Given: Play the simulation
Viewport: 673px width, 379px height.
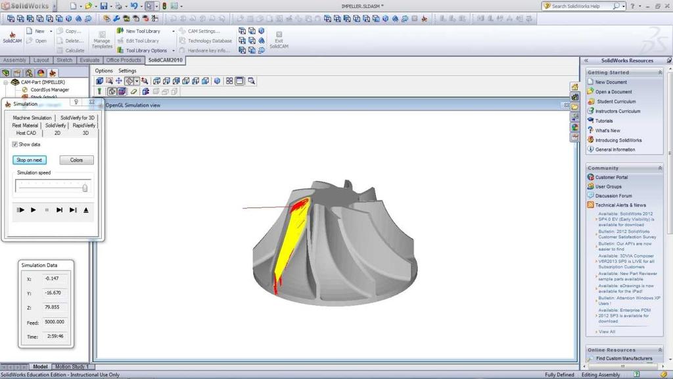Looking at the screenshot, I should tap(34, 210).
